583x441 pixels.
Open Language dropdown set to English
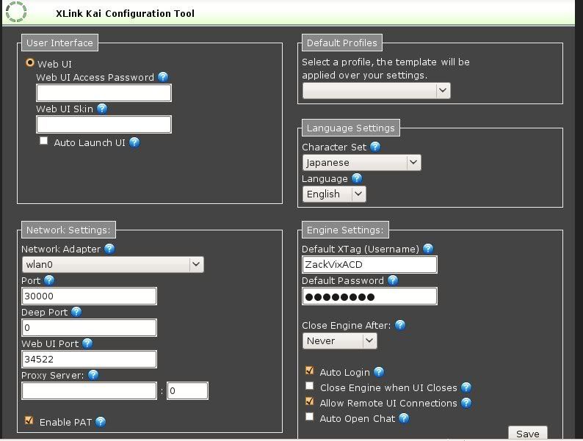(334, 194)
